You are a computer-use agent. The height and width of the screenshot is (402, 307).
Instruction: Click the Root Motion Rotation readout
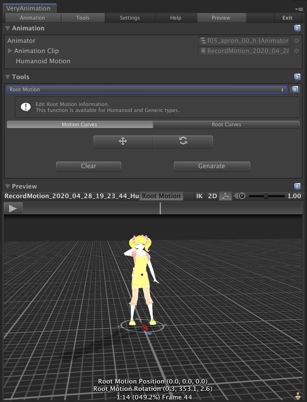[x=153, y=389]
